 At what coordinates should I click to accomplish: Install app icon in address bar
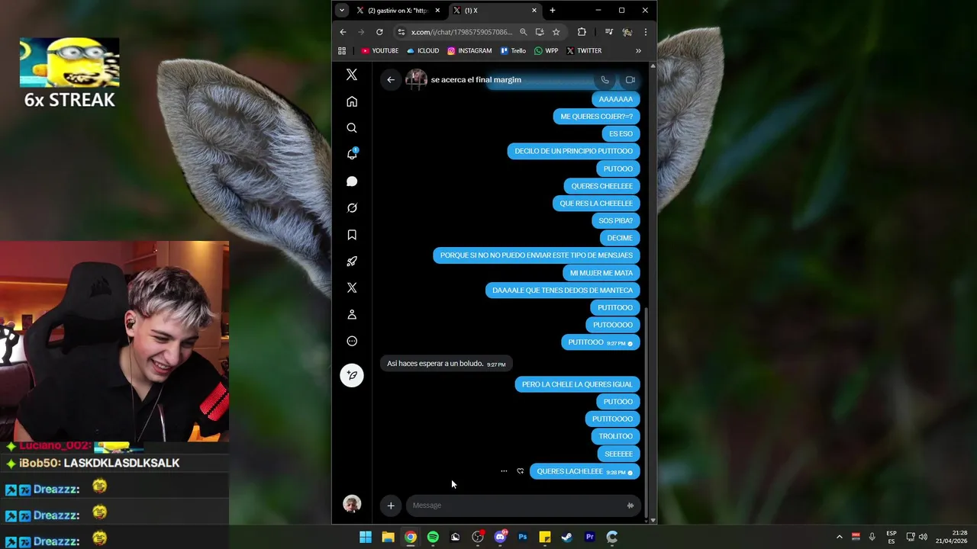[540, 32]
